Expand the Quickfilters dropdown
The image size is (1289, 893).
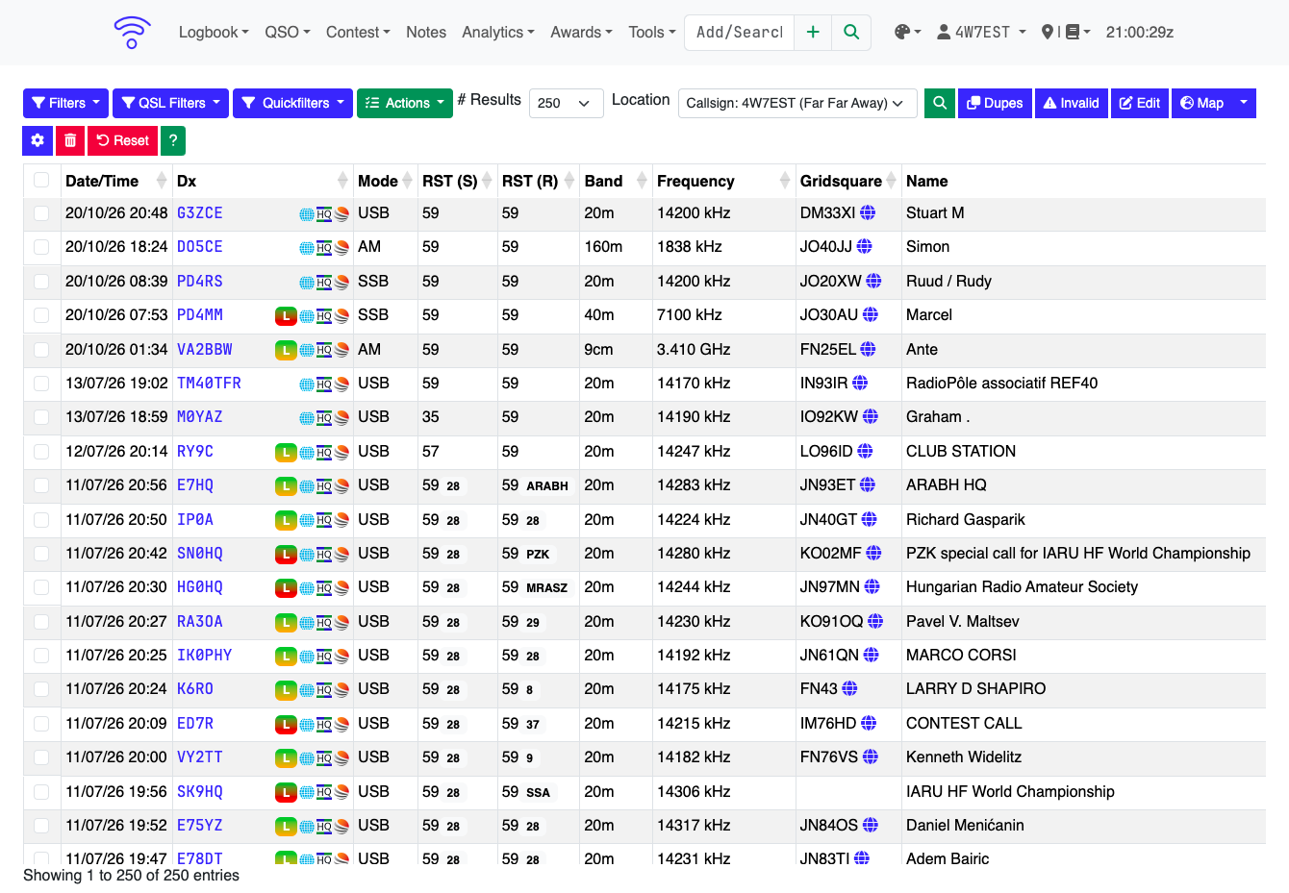292,103
